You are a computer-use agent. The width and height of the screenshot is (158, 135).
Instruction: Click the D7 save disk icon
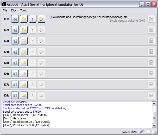[x=151, y=85]
